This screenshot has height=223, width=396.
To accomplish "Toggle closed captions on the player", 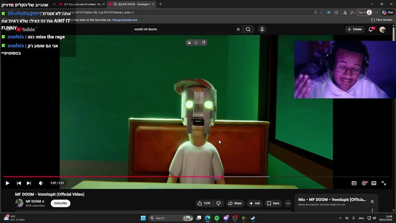I will pos(354,183).
